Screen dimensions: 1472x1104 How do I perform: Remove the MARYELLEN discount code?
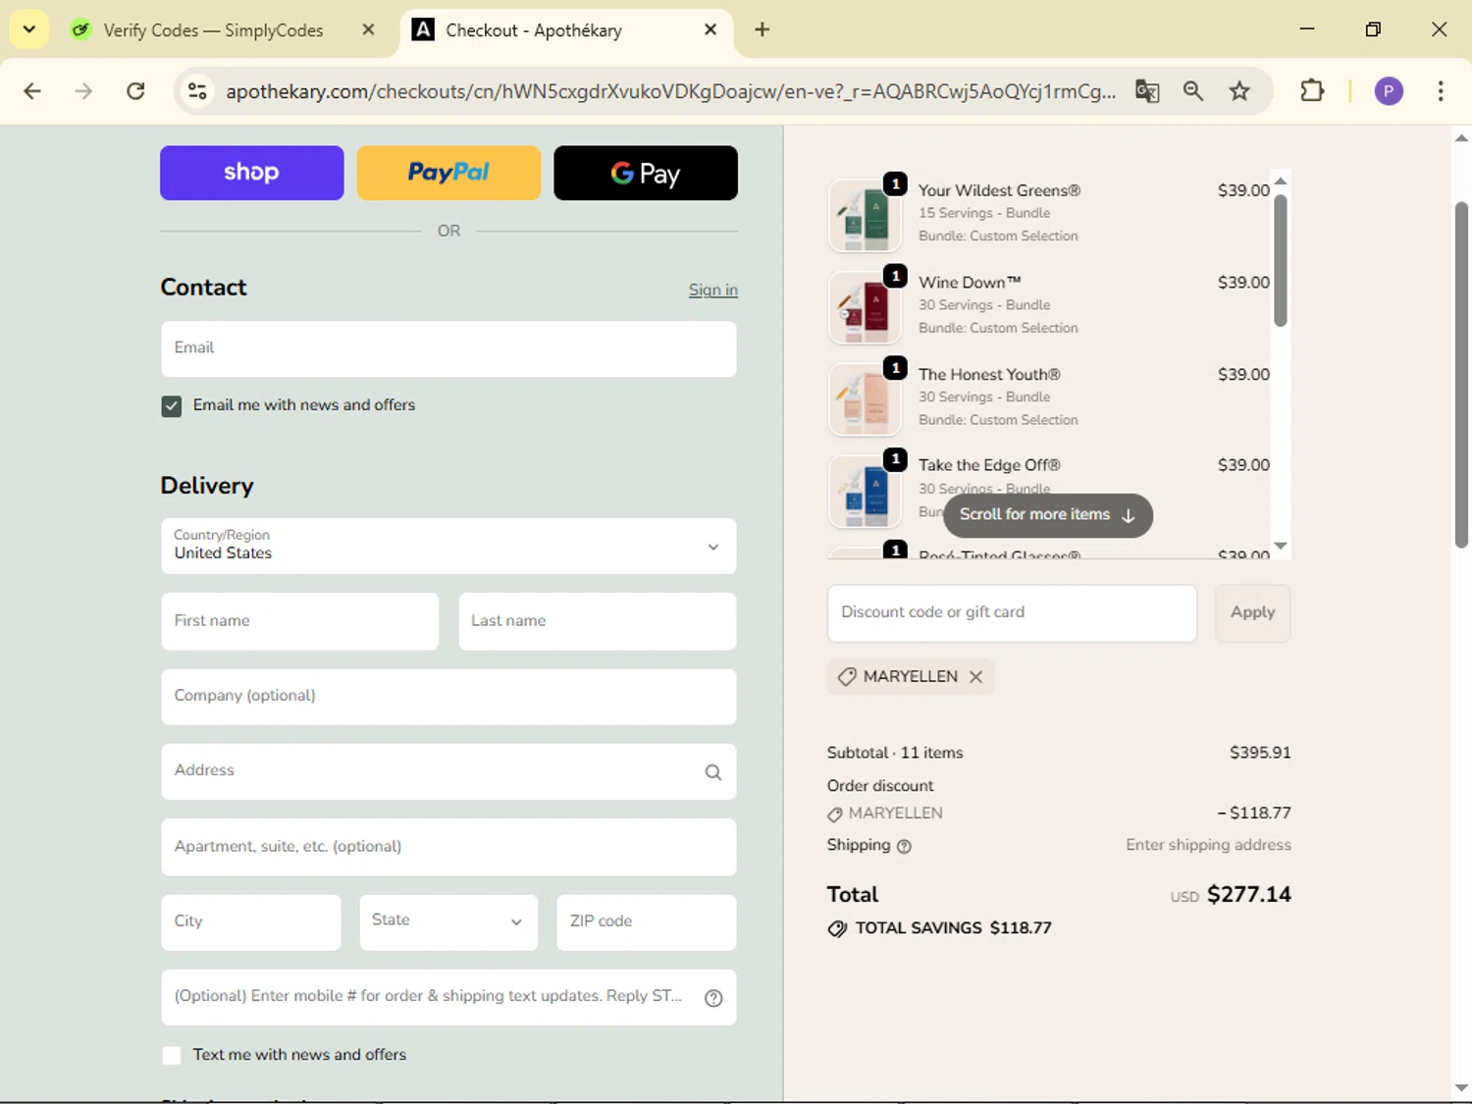click(975, 676)
